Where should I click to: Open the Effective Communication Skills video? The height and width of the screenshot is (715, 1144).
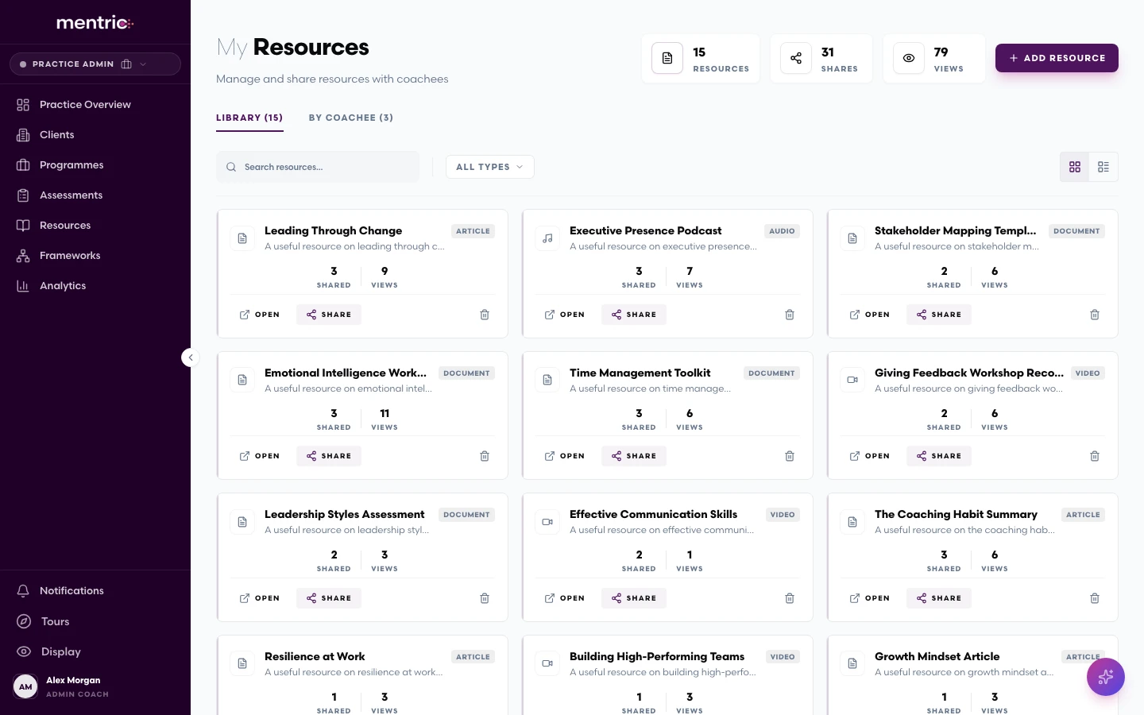pyautogui.click(x=565, y=598)
